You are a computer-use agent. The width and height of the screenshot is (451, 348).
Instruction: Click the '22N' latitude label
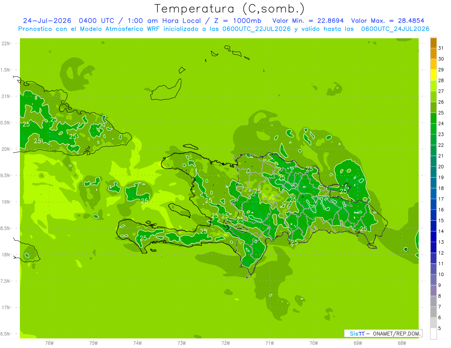[6, 44]
